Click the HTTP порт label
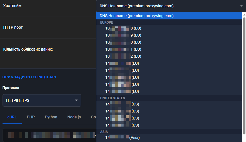 13,28
